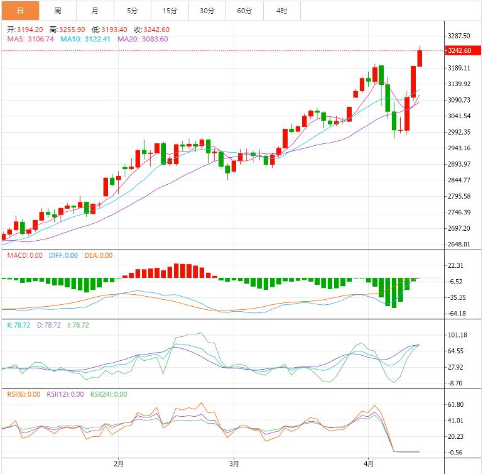
Task: Click the 4月 date marker on time axis
Action: pyautogui.click(x=369, y=464)
